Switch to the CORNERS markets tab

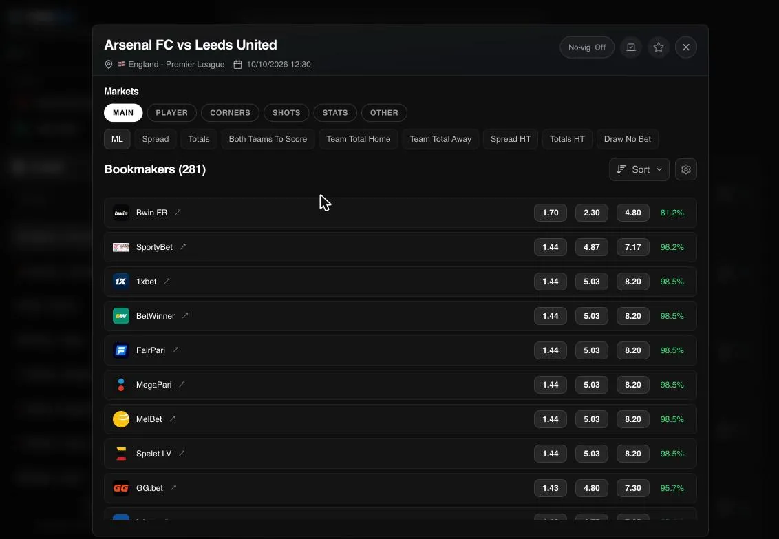pyautogui.click(x=230, y=113)
